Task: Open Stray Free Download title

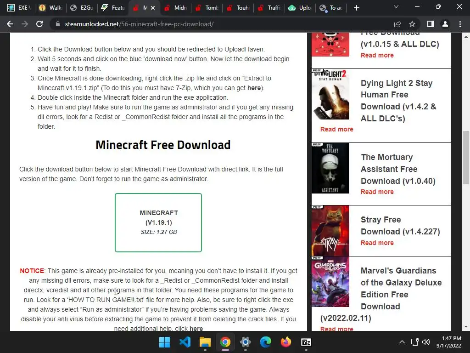Action: coord(400,225)
